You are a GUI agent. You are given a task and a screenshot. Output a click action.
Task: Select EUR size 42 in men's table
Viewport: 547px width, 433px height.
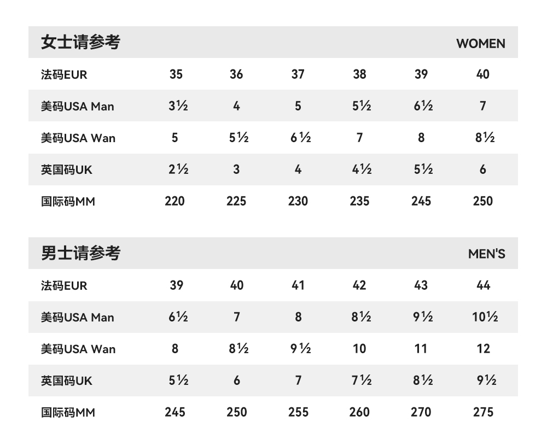[x=359, y=285]
